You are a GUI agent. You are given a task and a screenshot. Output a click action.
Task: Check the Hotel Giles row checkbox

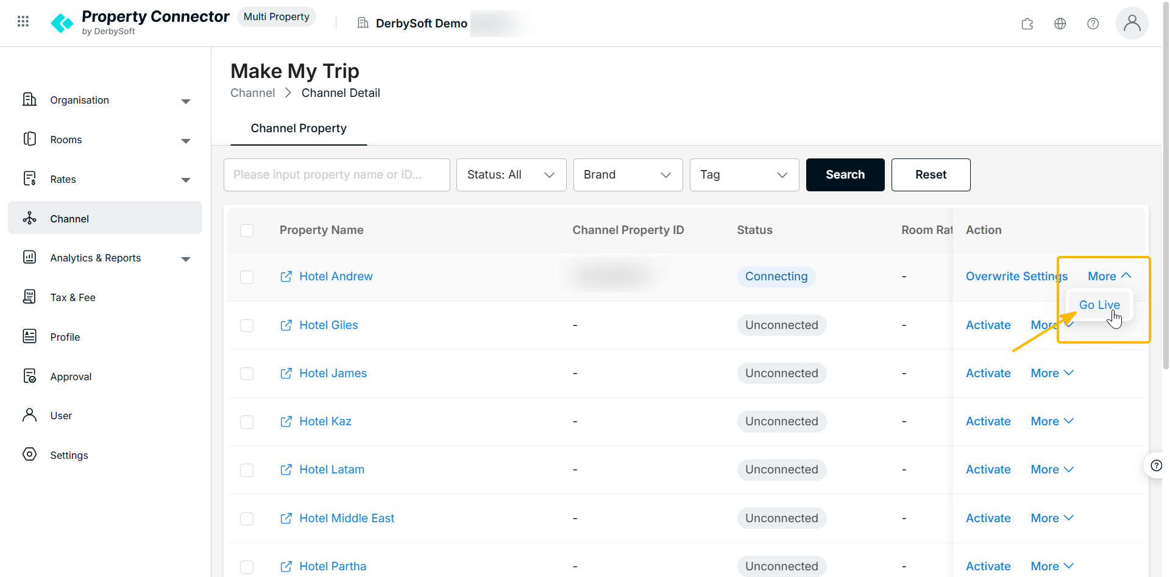click(x=247, y=326)
